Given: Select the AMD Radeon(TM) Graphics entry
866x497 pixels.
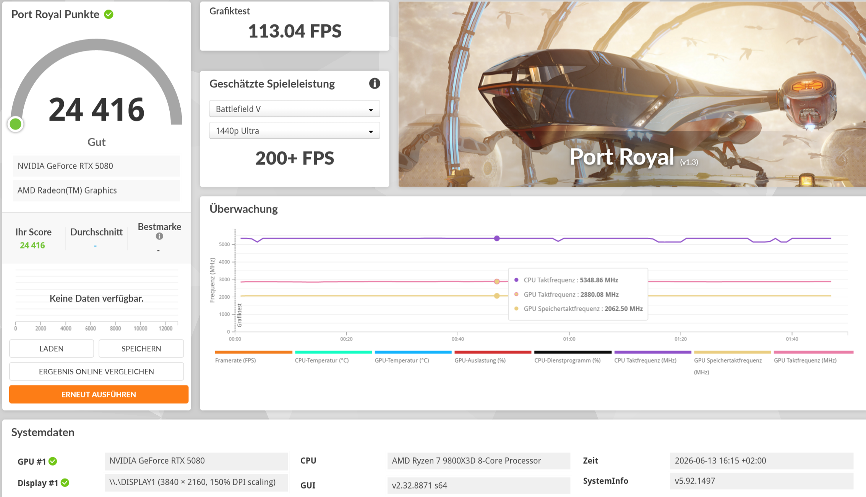Looking at the screenshot, I should click(96, 190).
